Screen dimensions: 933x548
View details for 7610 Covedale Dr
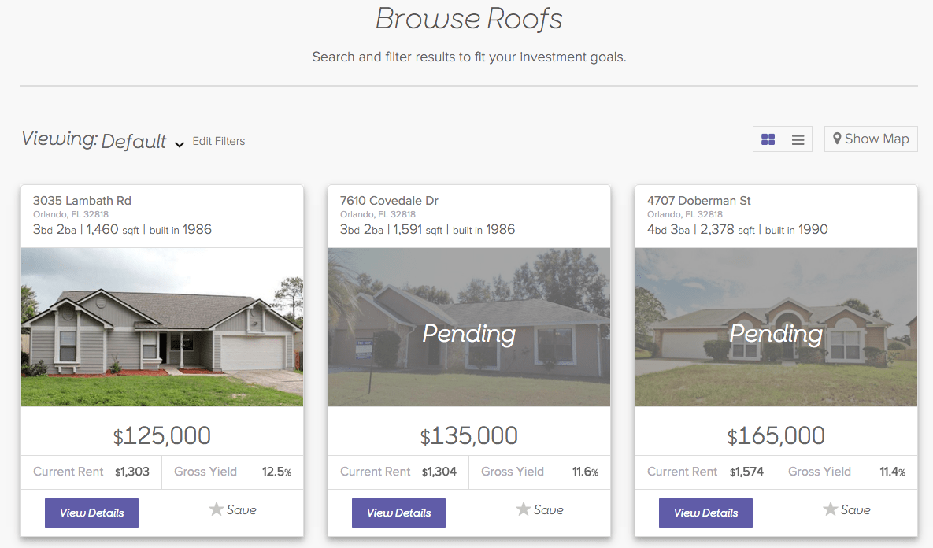tap(398, 513)
